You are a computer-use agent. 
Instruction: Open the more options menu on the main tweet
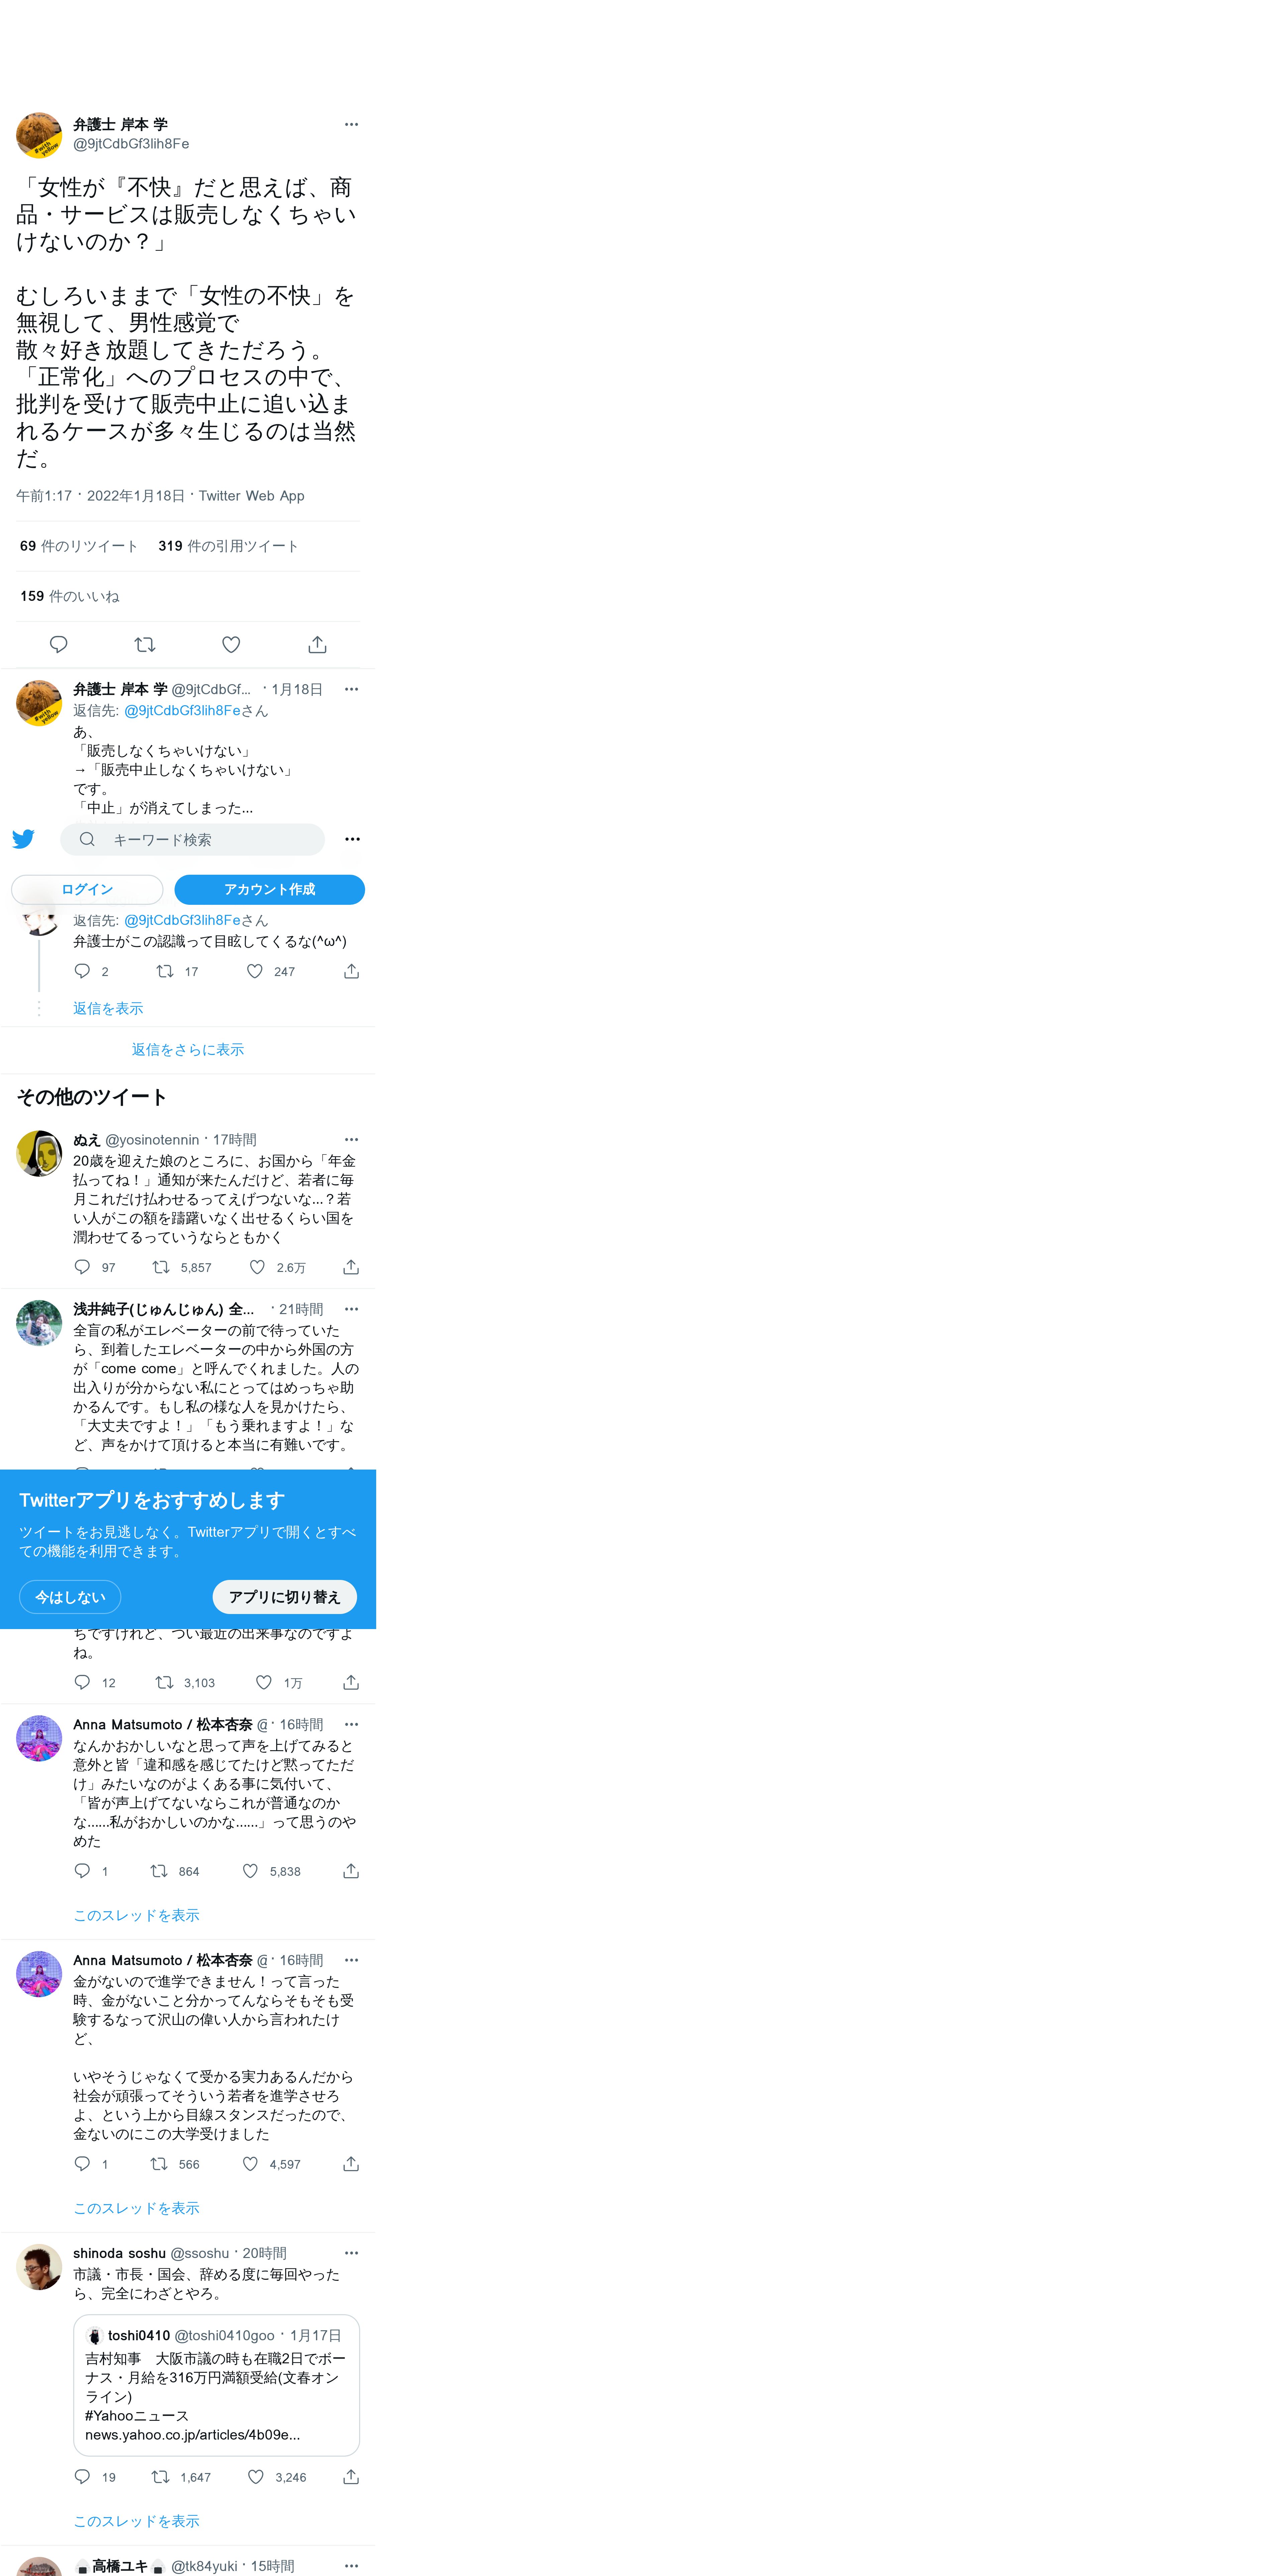pos(351,124)
